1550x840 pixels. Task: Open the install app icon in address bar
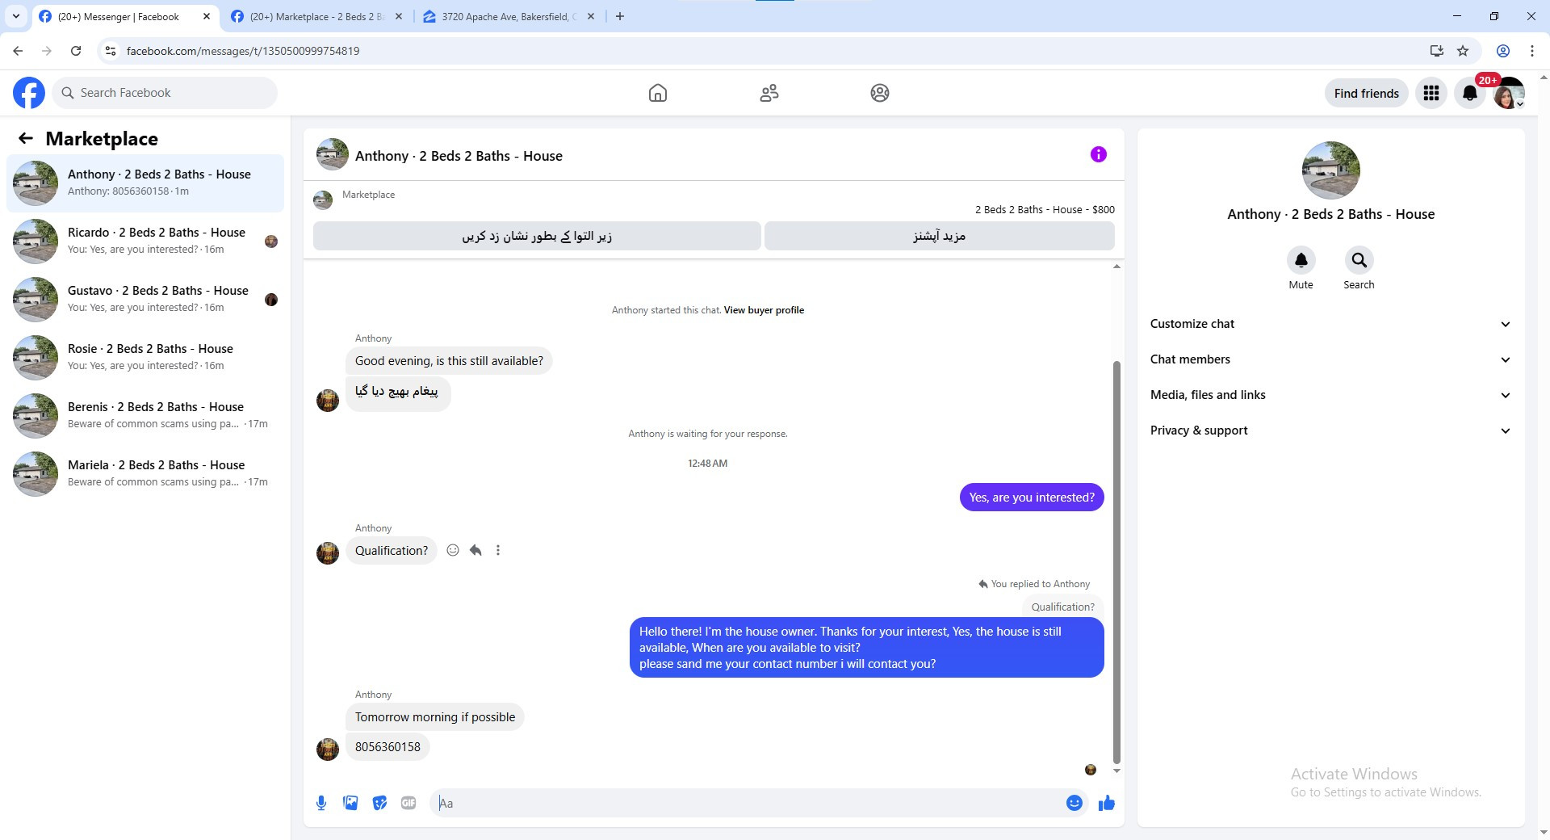[x=1437, y=51]
